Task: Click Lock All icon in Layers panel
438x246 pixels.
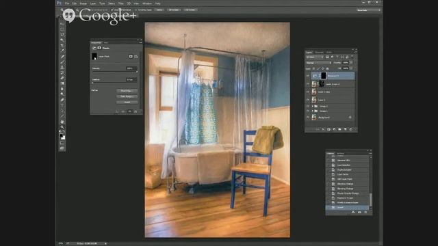Action: (x=327, y=68)
